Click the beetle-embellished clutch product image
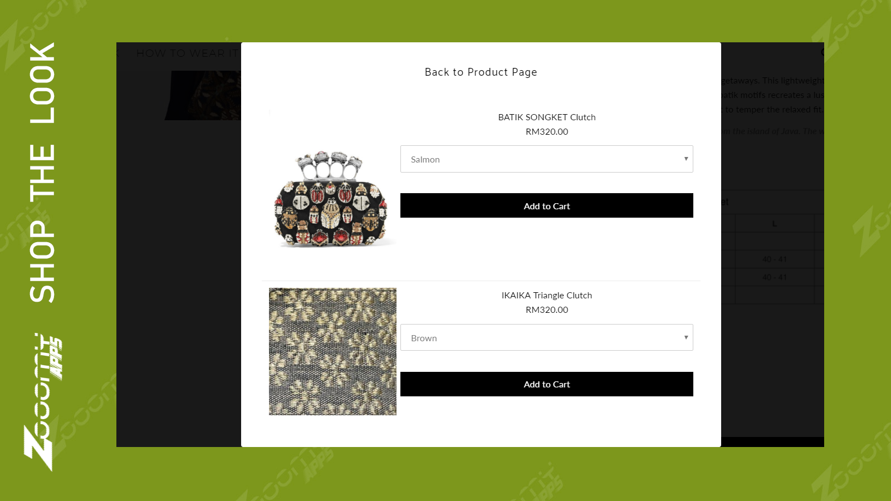The height and width of the screenshot is (501, 891). pyautogui.click(x=332, y=199)
